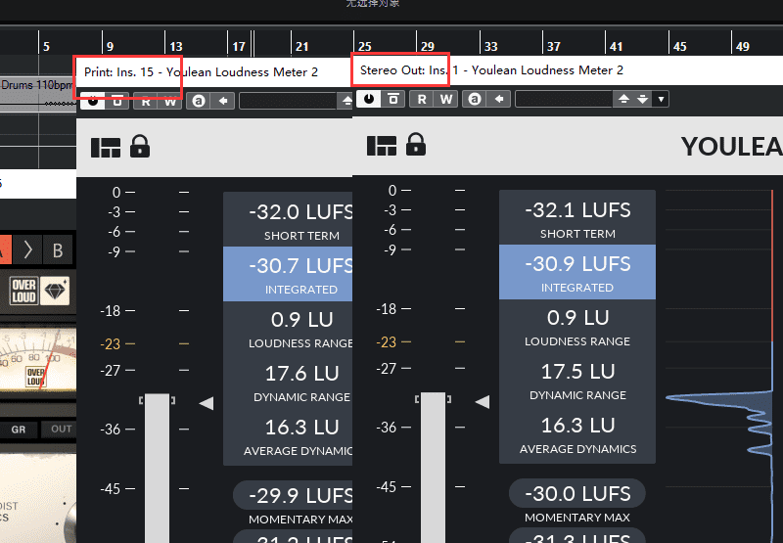This screenshot has width=783, height=543.
Task: Click the preset name field in Stereo Out window
Action: [x=564, y=99]
